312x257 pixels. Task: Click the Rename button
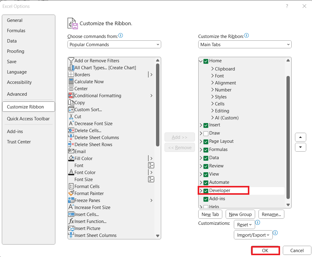[x=271, y=214]
